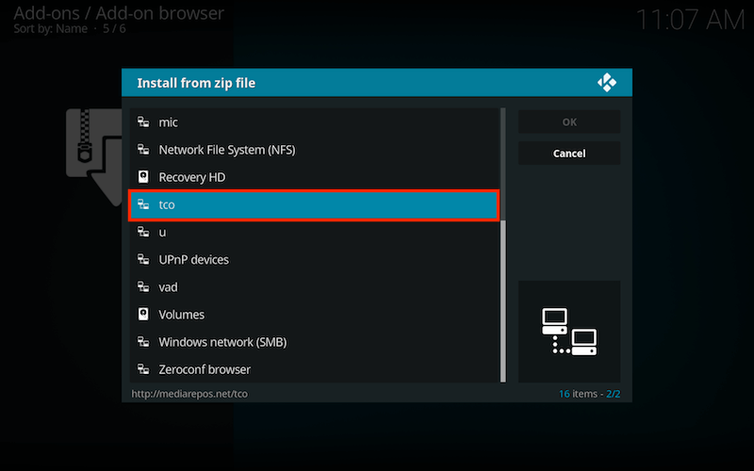Click the networked computers preview image
The width and height of the screenshot is (754, 471).
[569, 332]
